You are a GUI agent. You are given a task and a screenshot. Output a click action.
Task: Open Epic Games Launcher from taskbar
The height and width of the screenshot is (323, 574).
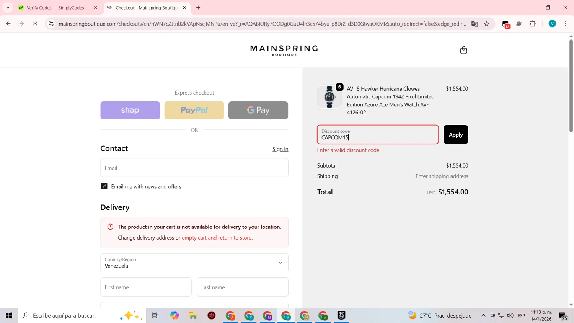coord(341,316)
